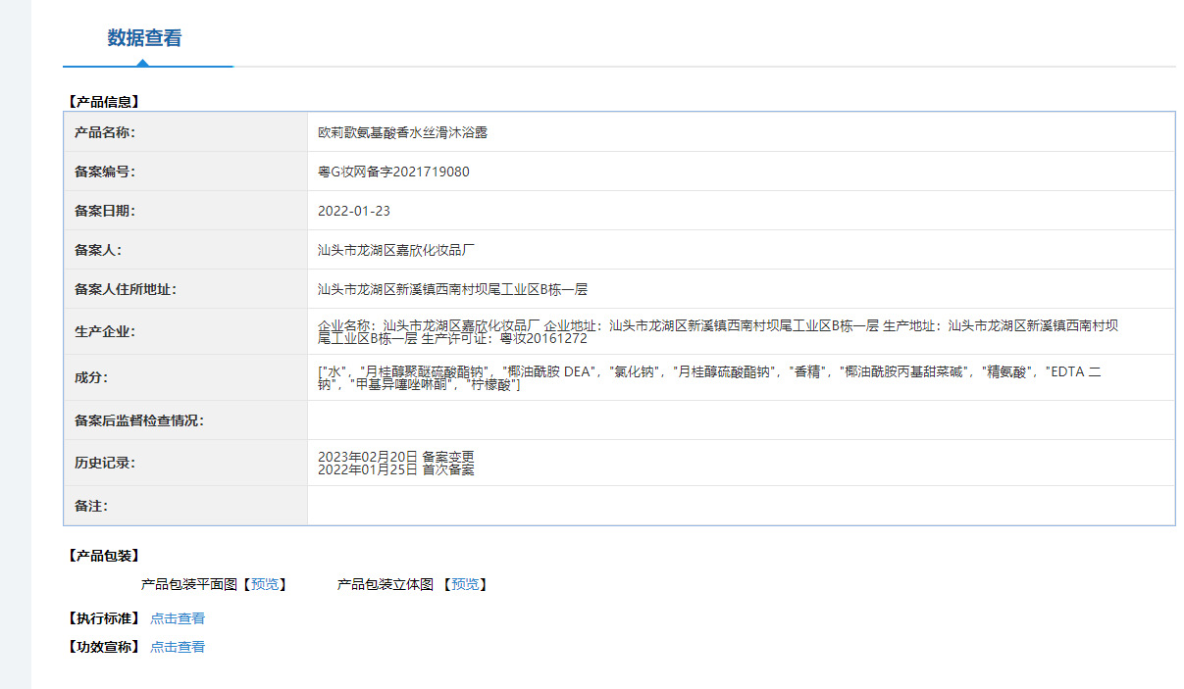This screenshot has width=1184, height=689.
Task: Click the 历史记录 row label
Action: (105, 463)
